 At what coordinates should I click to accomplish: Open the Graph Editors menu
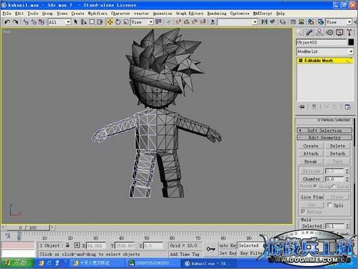tap(190, 14)
